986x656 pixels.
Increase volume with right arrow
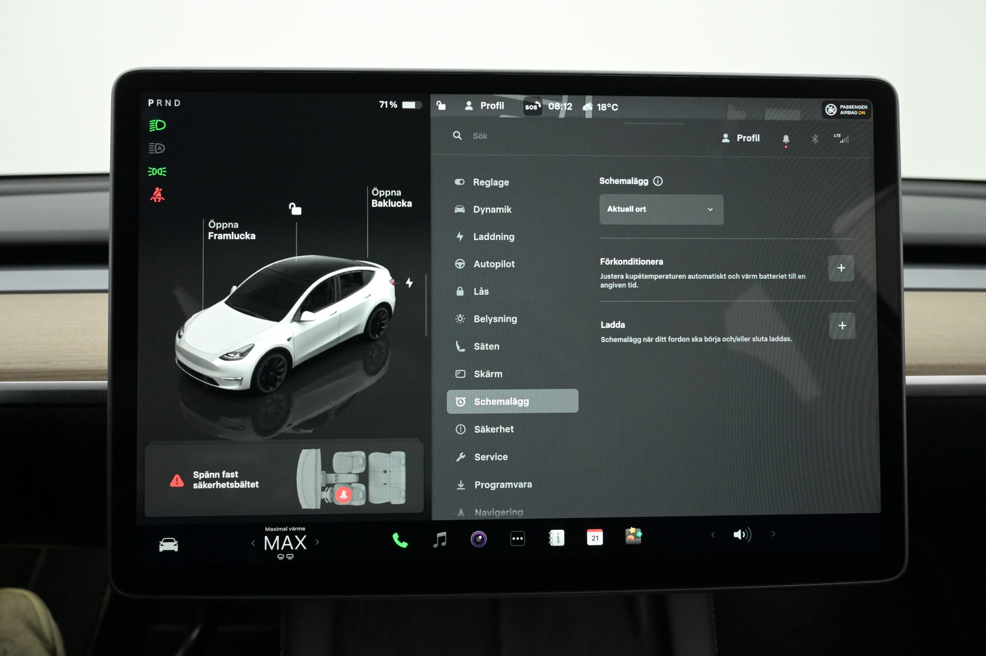coord(773,534)
